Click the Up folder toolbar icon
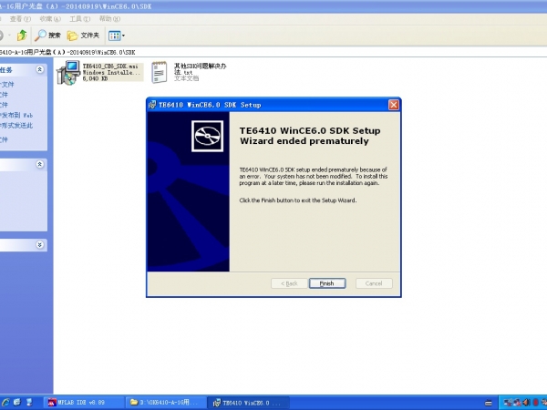The image size is (547, 410). pyautogui.click(x=21, y=36)
